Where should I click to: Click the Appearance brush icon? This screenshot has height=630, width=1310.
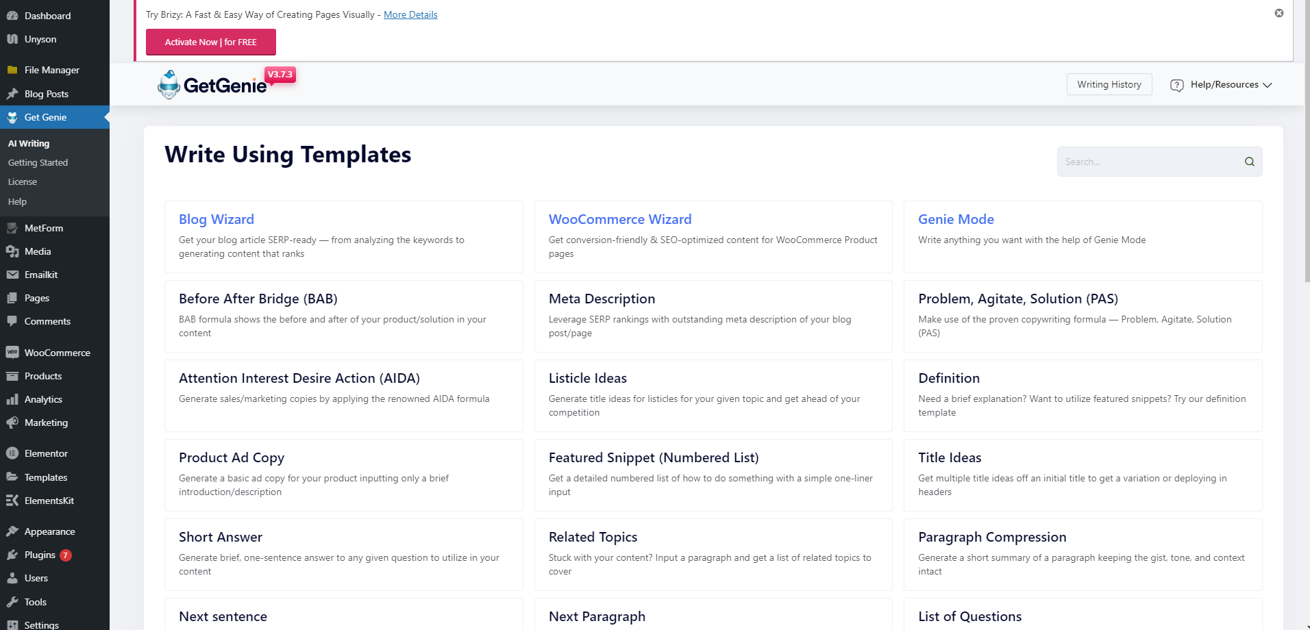pyautogui.click(x=12, y=531)
